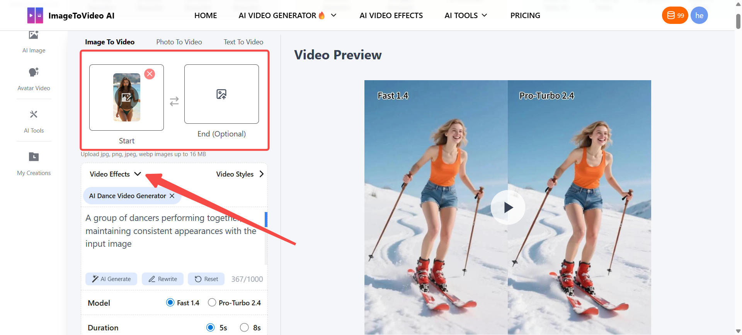This screenshot has height=335, width=742.
Task: Click the page scrollbar down arrow
Action: coord(738,331)
